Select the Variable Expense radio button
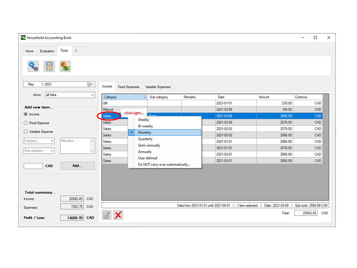The height and width of the screenshot is (268, 357). coord(26,131)
